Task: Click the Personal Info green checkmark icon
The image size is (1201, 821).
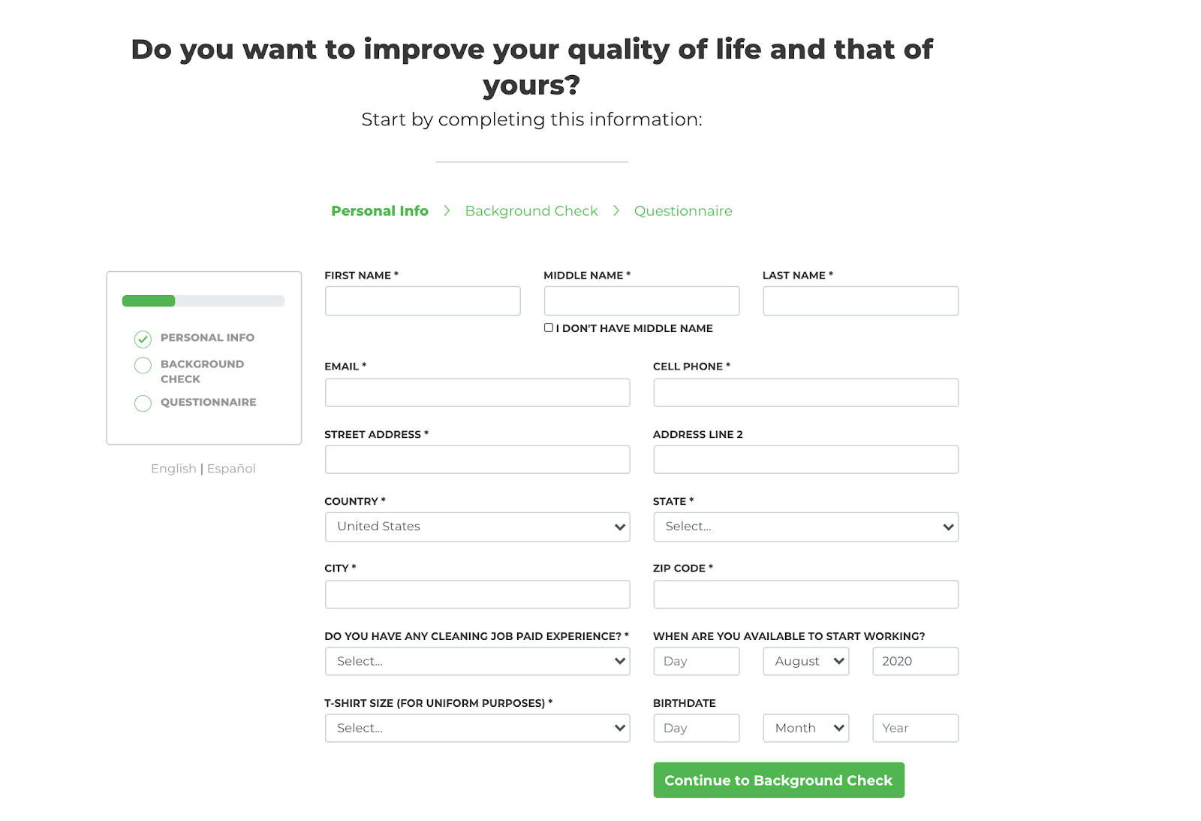Action: (143, 339)
